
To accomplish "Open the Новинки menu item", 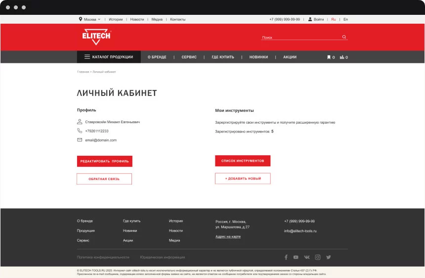I will 258,57.
